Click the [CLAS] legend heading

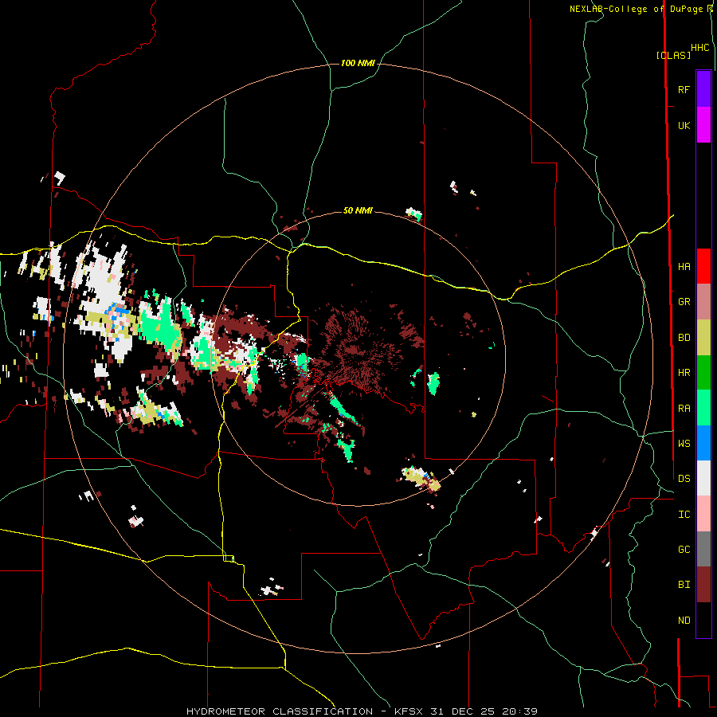[x=673, y=55]
